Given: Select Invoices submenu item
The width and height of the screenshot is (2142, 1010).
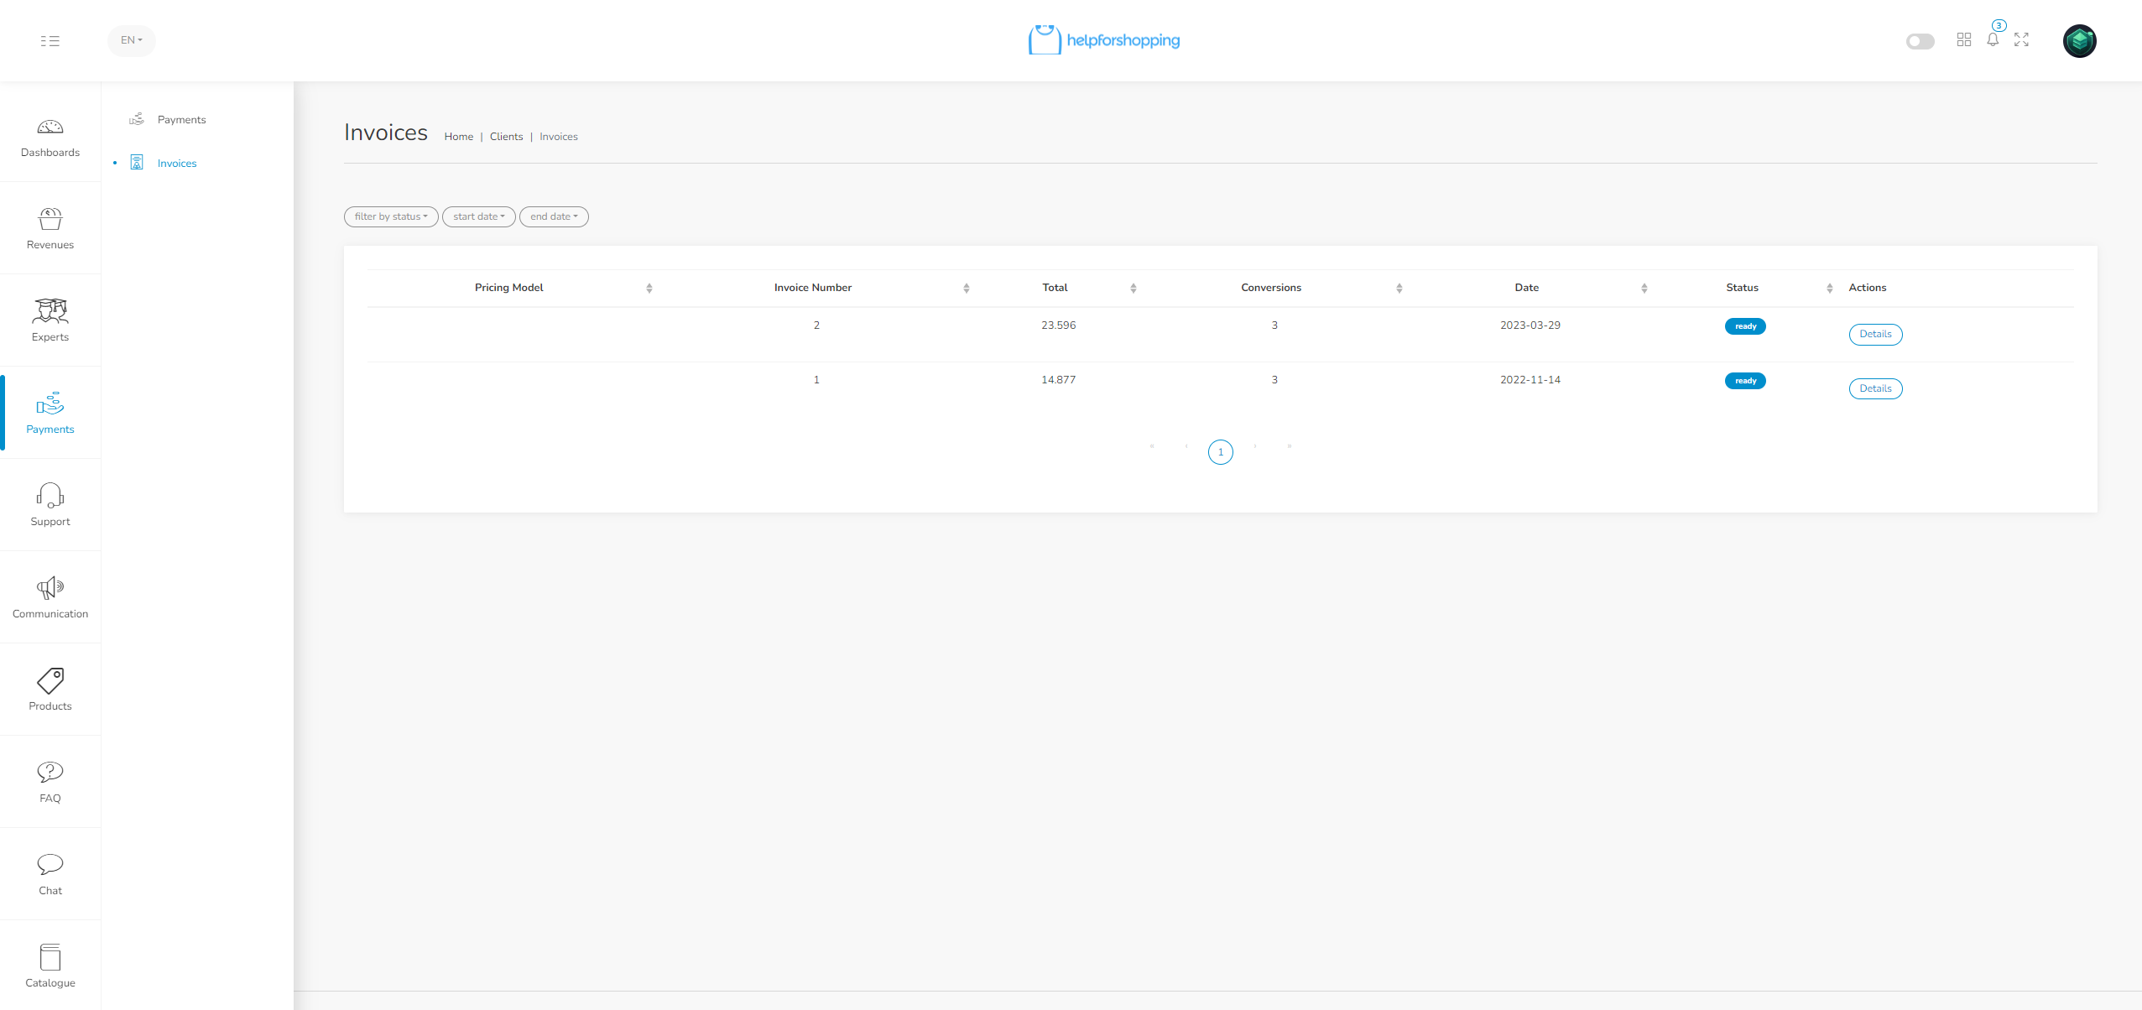Looking at the screenshot, I should [177, 164].
